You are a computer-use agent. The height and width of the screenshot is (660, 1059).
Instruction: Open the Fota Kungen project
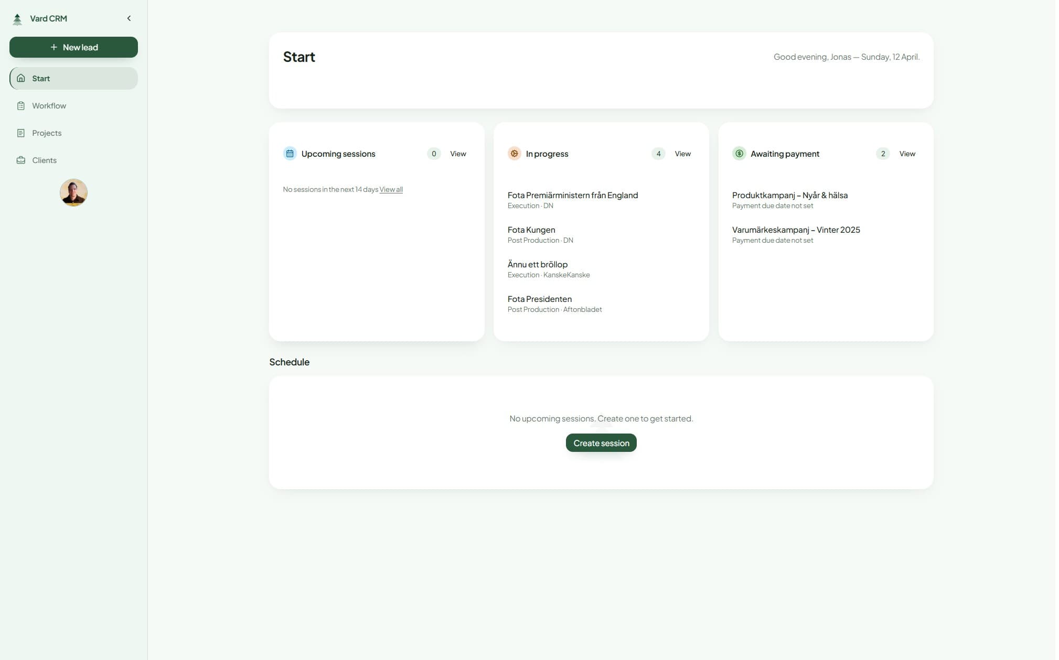[531, 230]
